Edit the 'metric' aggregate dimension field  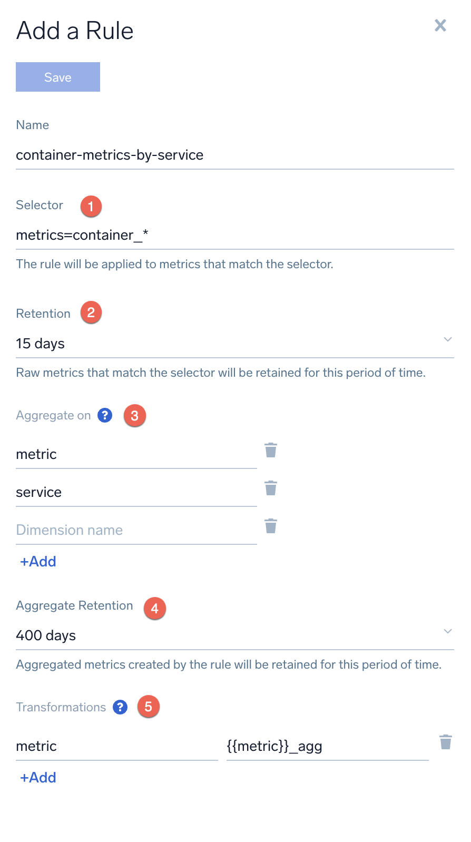(x=136, y=454)
